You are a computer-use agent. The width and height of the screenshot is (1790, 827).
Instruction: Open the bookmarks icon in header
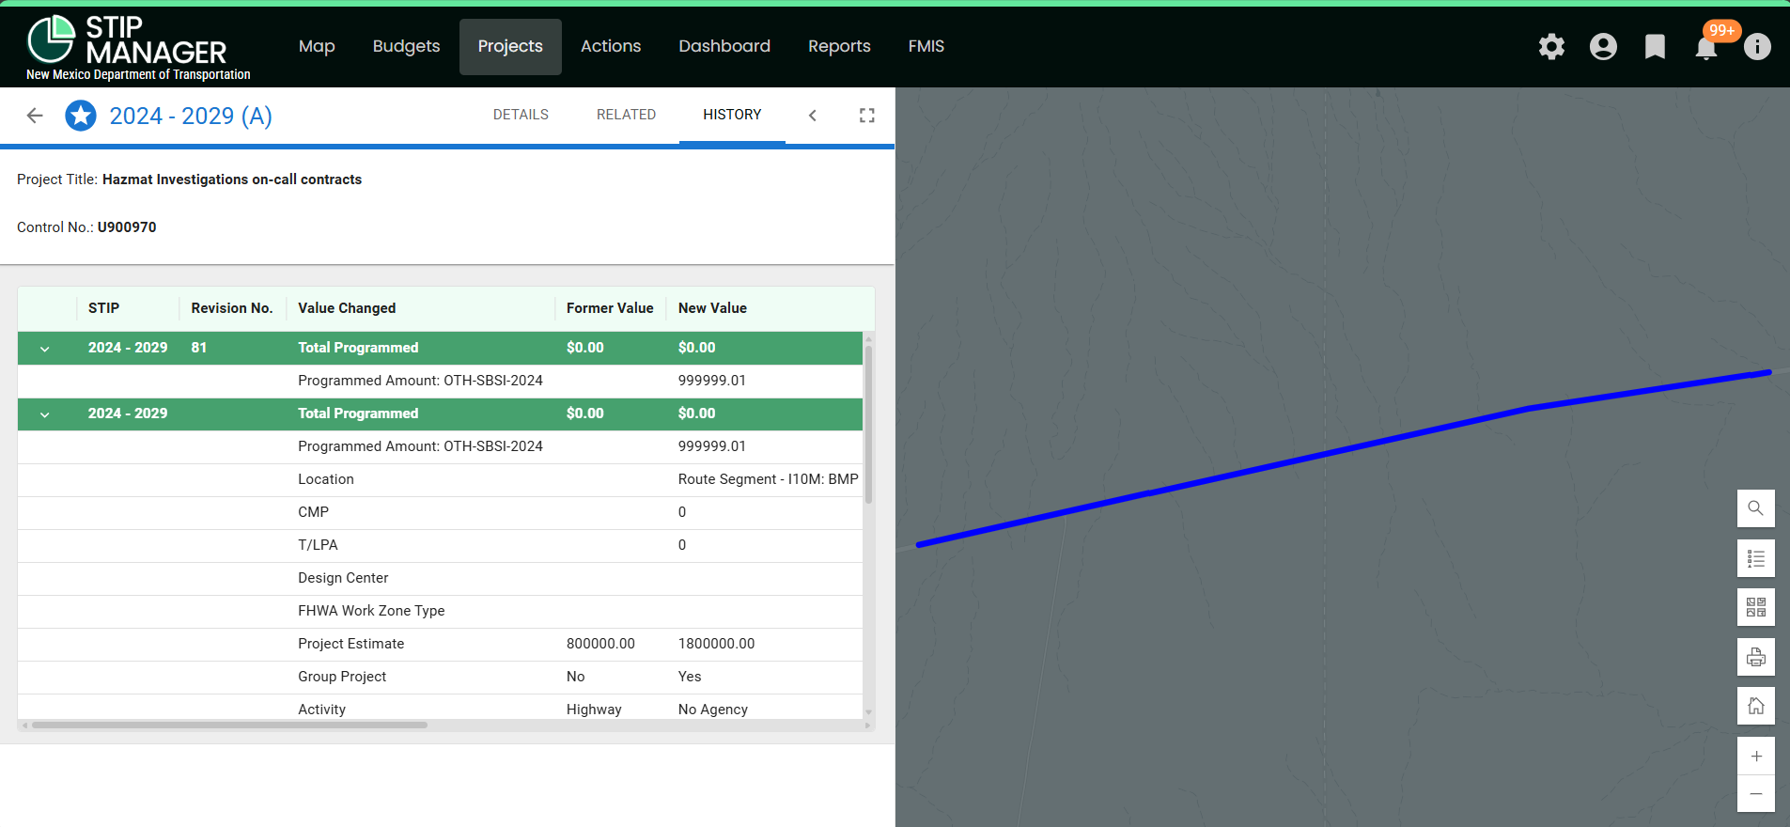click(x=1655, y=46)
